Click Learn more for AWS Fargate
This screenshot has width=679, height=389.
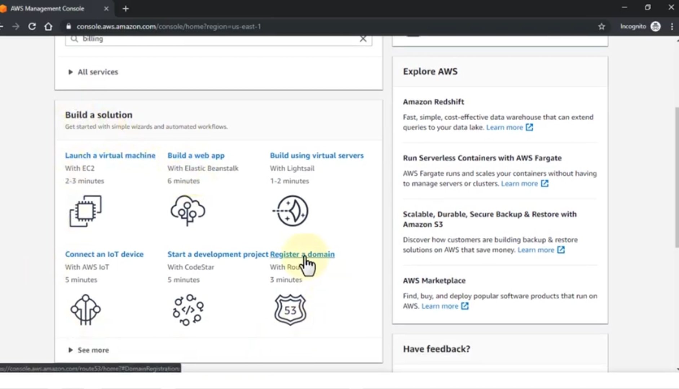pyautogui.click(x=519, y=183)
